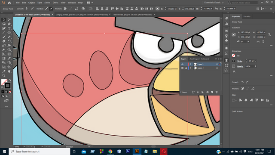Select the Eyedropper tool
The width and height of the screenshot is (275, 155).
9,59
